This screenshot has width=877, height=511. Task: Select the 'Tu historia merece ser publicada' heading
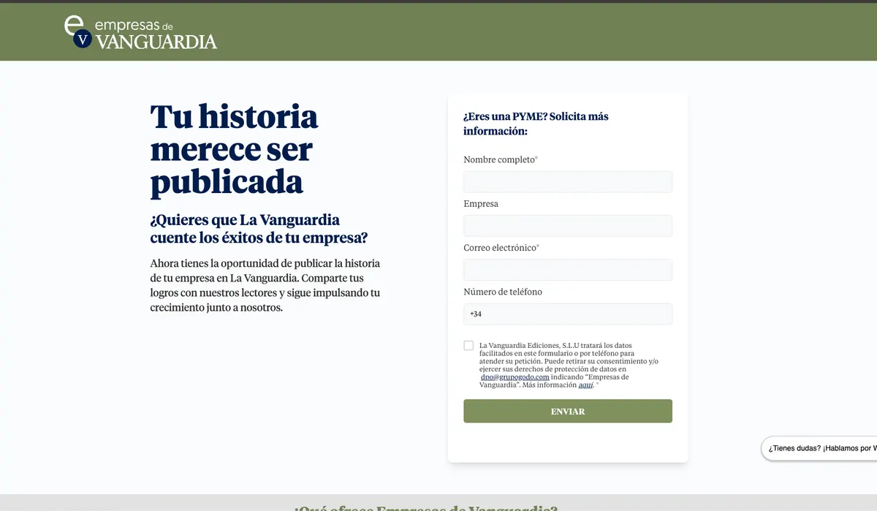tap(234, 150)
